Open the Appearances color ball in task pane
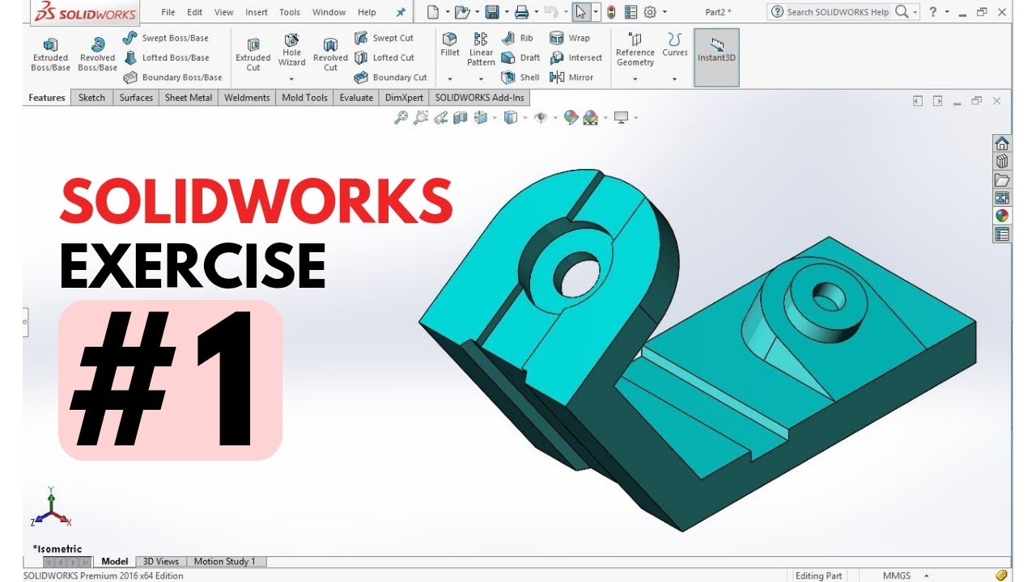1036x582 pixels. click(1002, 216)
